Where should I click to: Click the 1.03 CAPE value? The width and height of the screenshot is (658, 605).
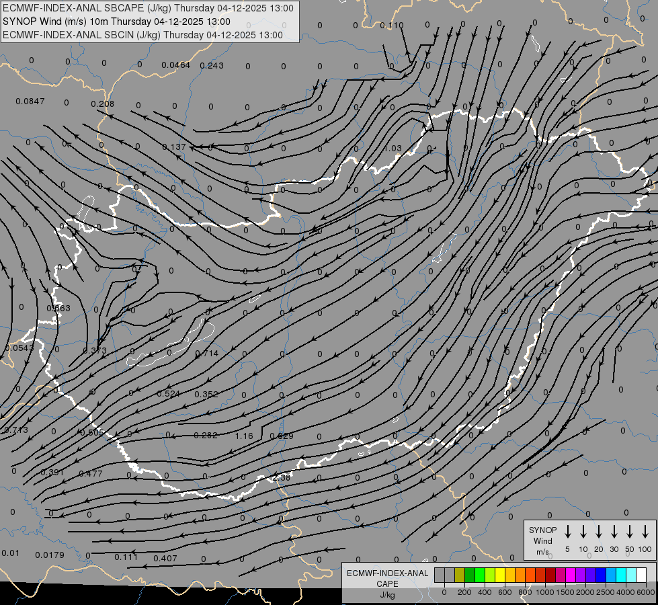[393, 148]
